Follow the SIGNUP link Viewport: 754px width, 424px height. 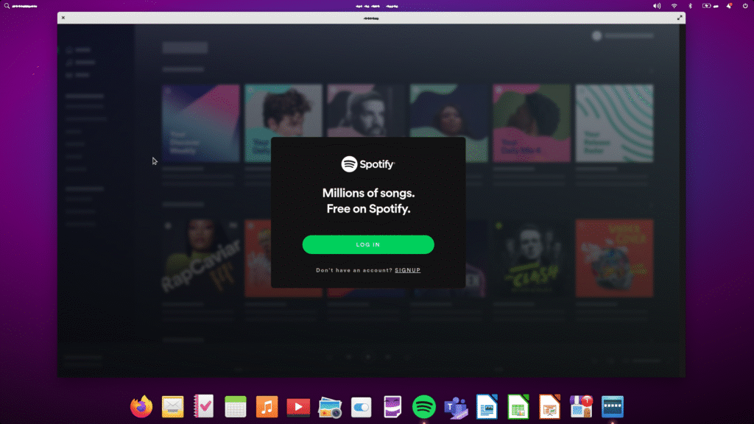[407, 270]
